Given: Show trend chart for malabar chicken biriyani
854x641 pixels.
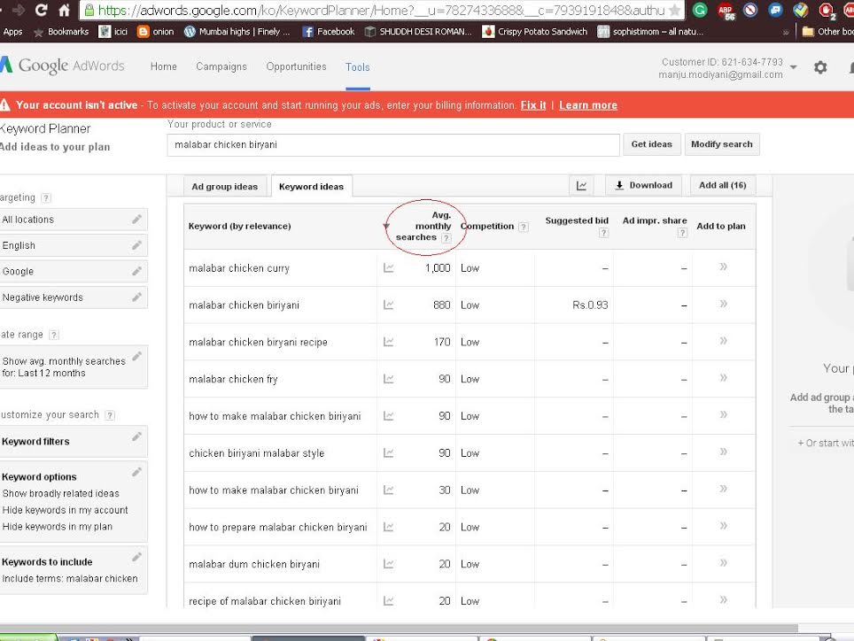Looking at the screenshot, I should (x=388, y=305).
